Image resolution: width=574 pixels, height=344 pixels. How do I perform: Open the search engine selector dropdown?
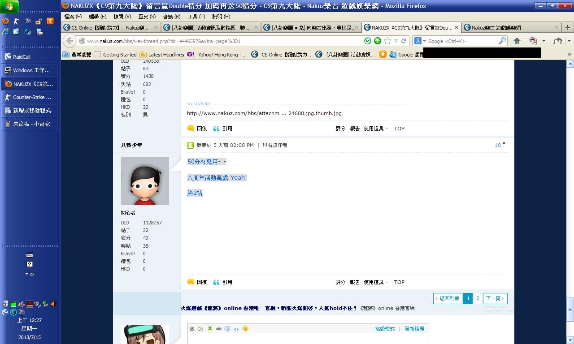(x=420, y=41)
